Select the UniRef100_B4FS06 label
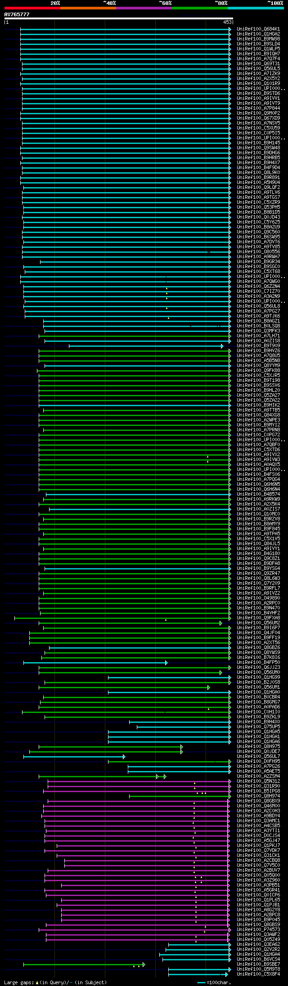 pyautogui.click(x=258, y=474)
